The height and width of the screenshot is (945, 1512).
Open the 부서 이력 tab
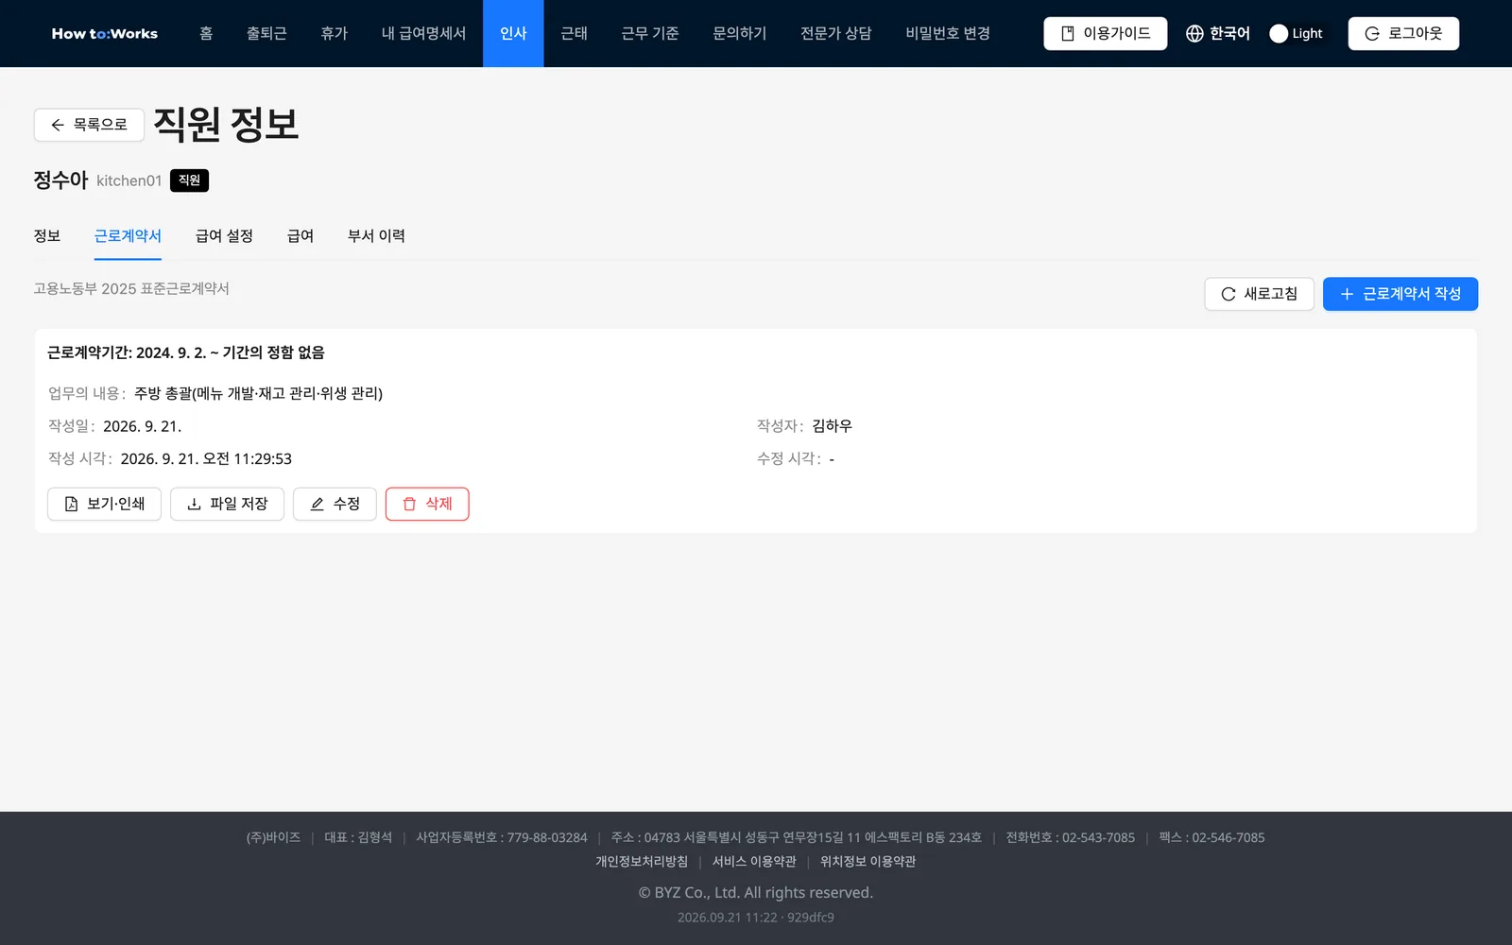click(x=376, y=236)
